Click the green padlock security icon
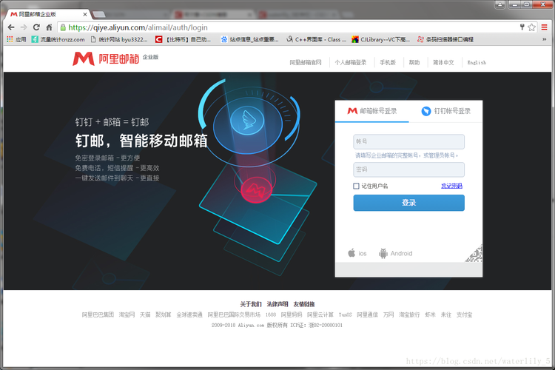The image size is (555, 370). tap(63, 27)
